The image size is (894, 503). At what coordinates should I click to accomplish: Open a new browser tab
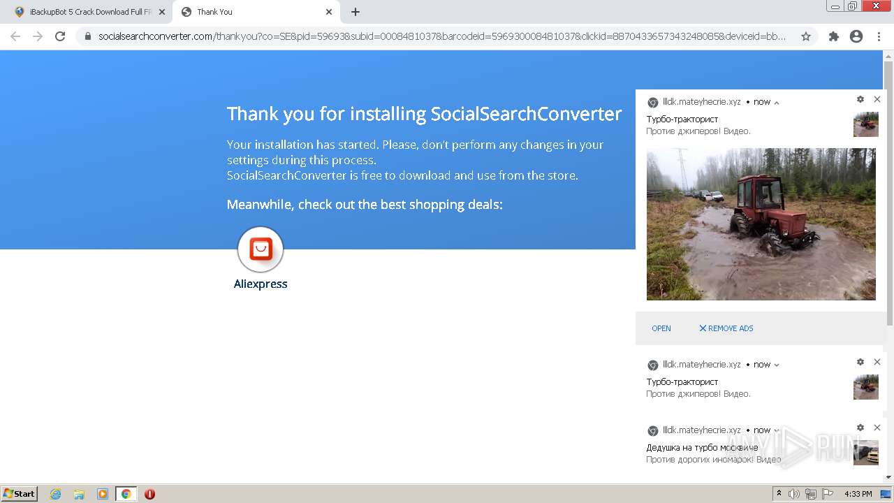click(356, 12)
